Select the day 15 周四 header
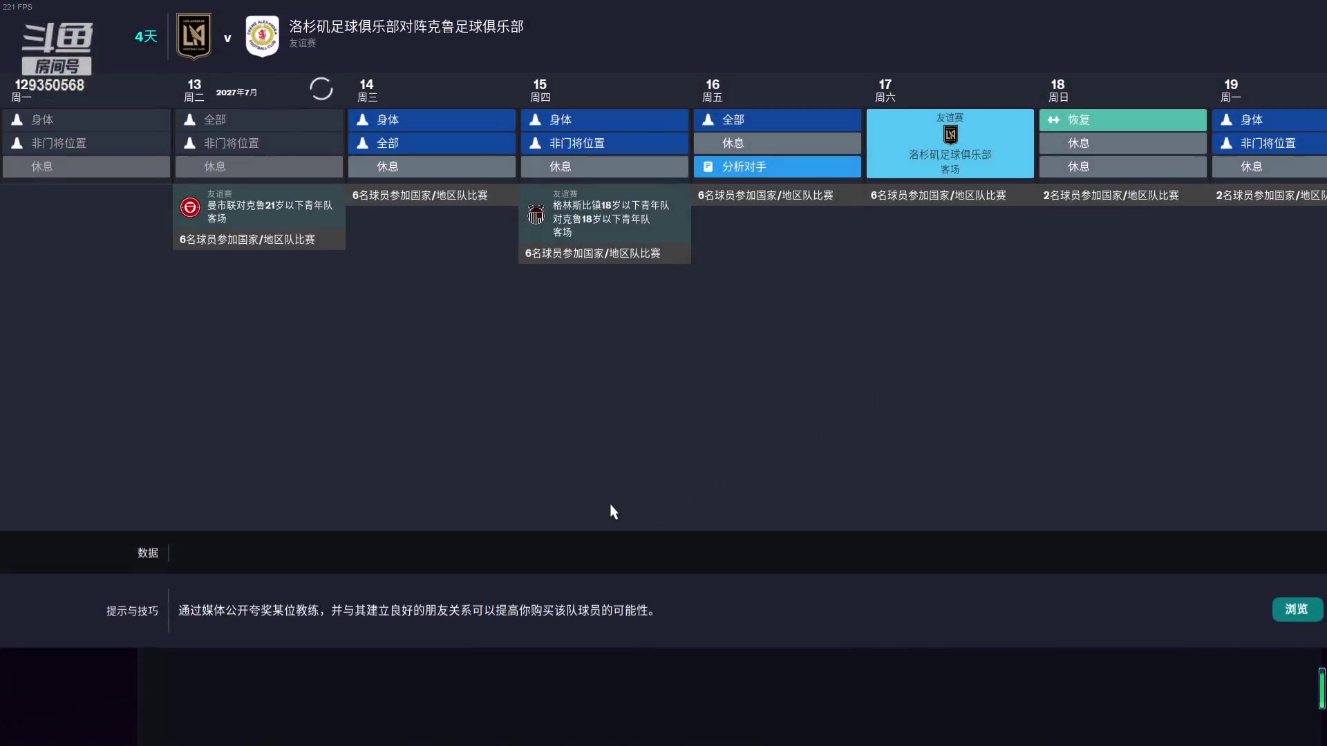This screenshot has width=1327, height=746. (540, 90)
